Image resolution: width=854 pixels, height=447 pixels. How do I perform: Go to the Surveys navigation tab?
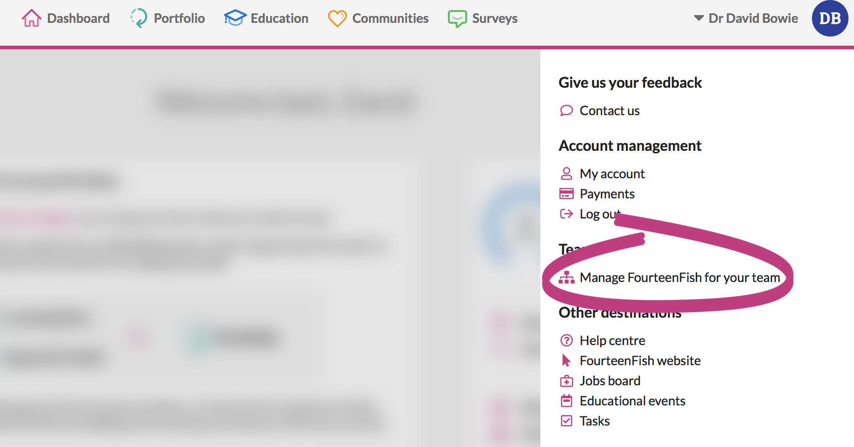[495, 18]
